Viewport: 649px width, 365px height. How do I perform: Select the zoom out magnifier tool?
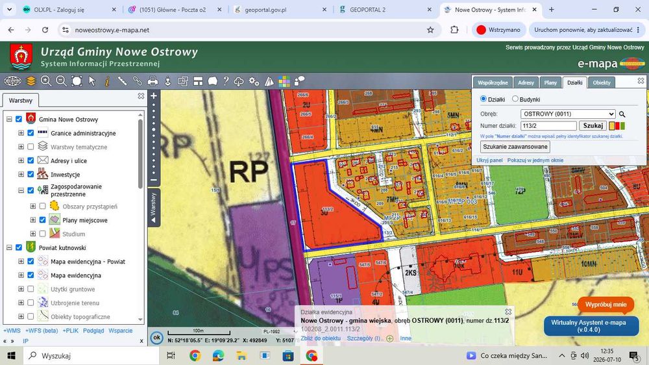point(61,81)
